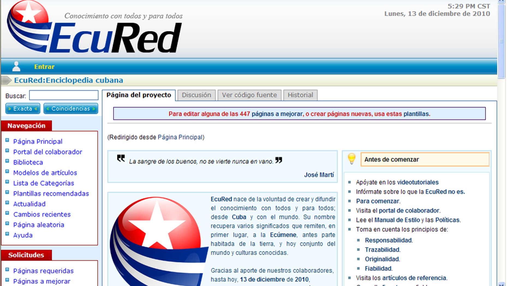This screenshot has height=286, width=508.
Task: Click the Cuba link in the intro text
Action: pyautogui.click(x=239, y=217)
